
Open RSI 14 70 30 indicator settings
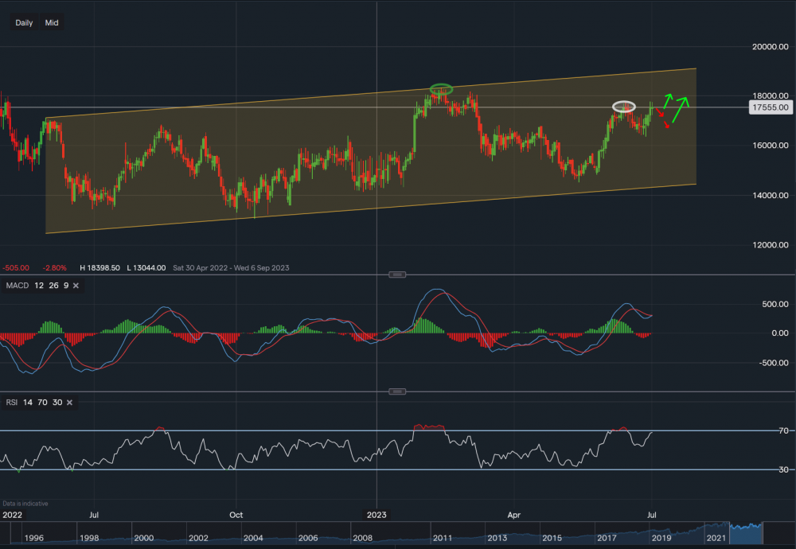pyautogui.click(x=32, y=403)
